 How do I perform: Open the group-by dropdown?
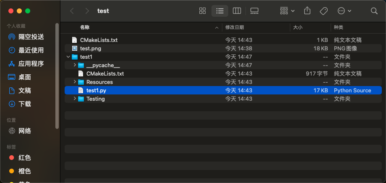coord(287,11)
